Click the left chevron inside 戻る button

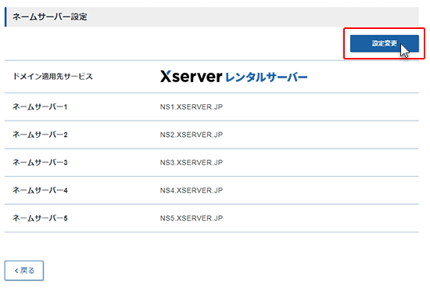tap(16, 271)
